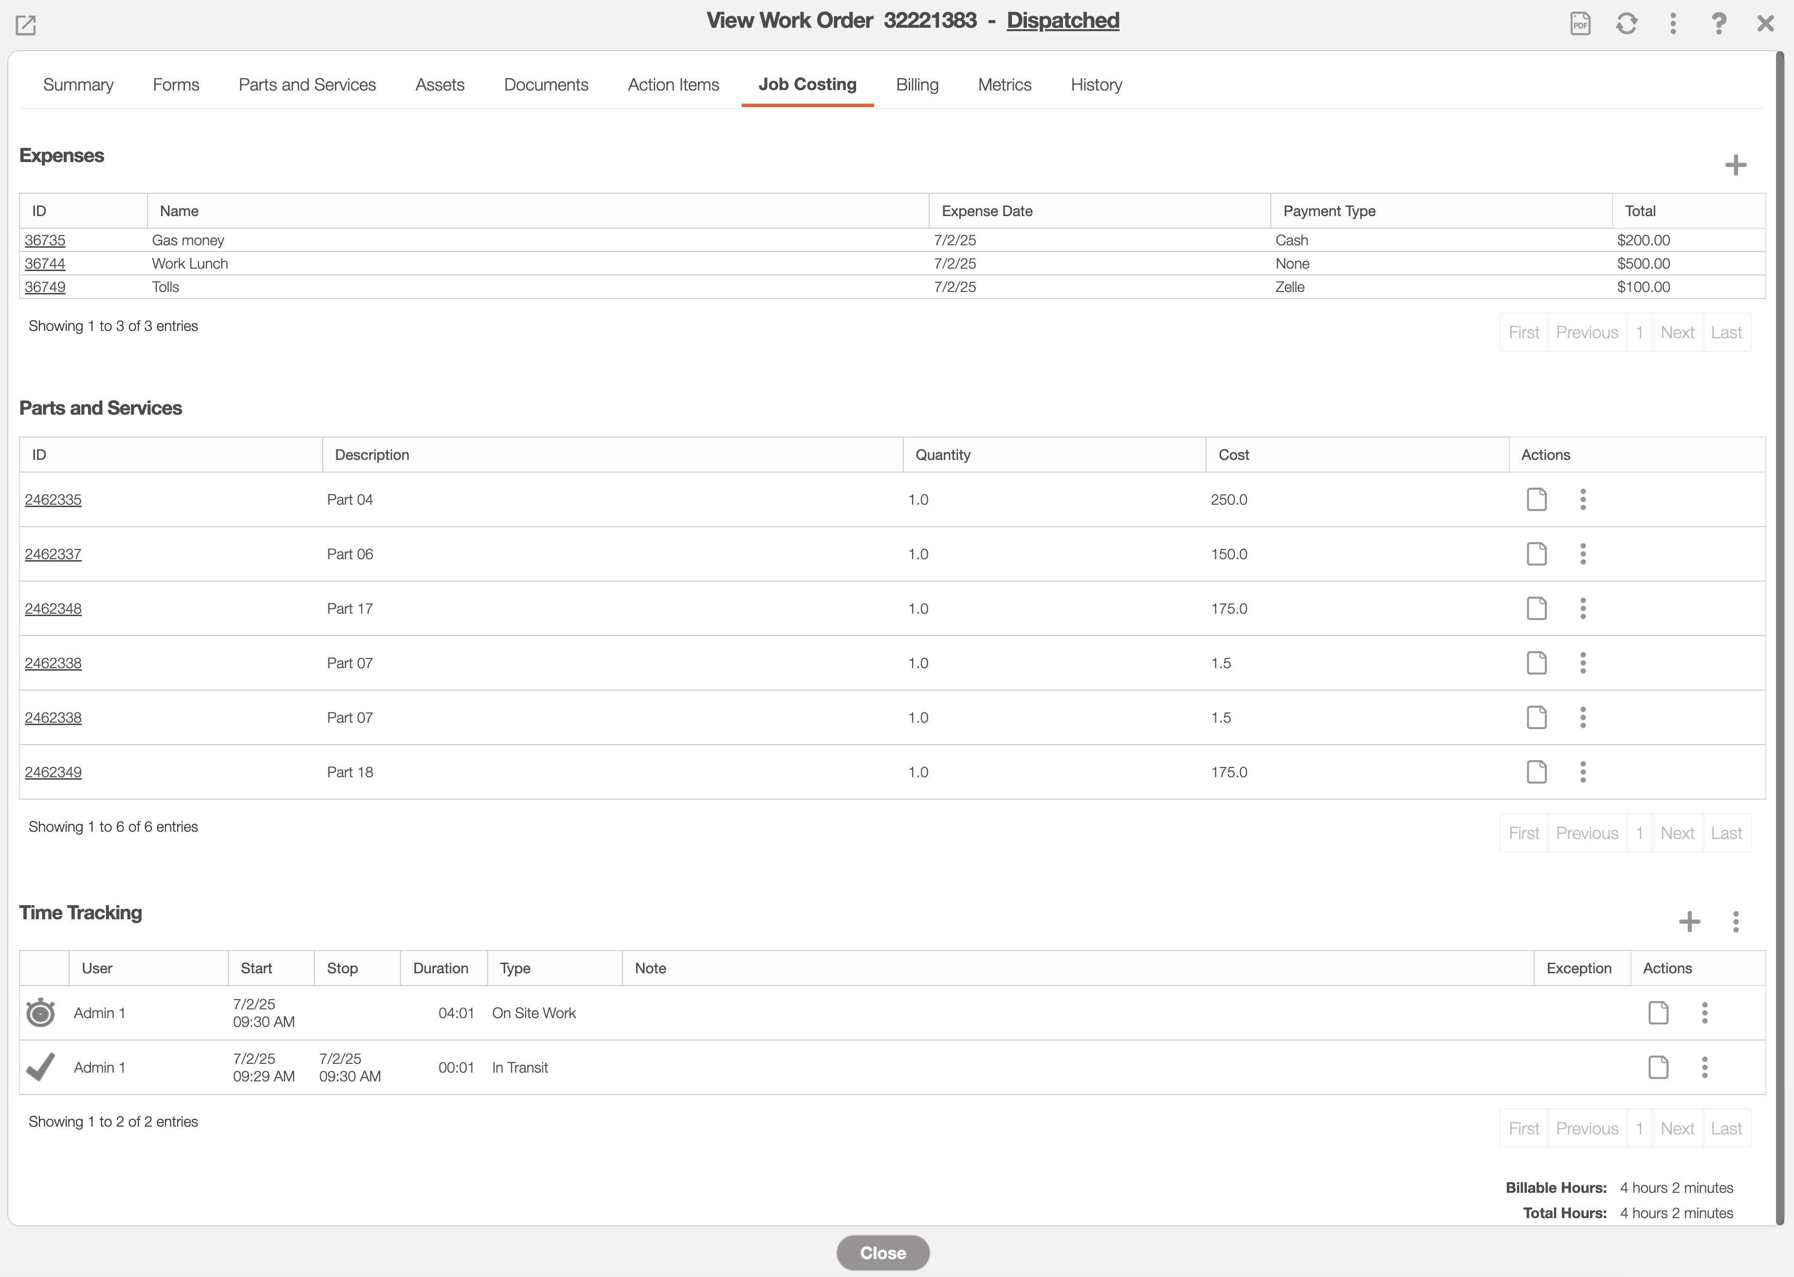Image resolution: width=1794 pixels, height=1277 pixels.
Task: Click the Dispatched status link
Action: 1062,20
